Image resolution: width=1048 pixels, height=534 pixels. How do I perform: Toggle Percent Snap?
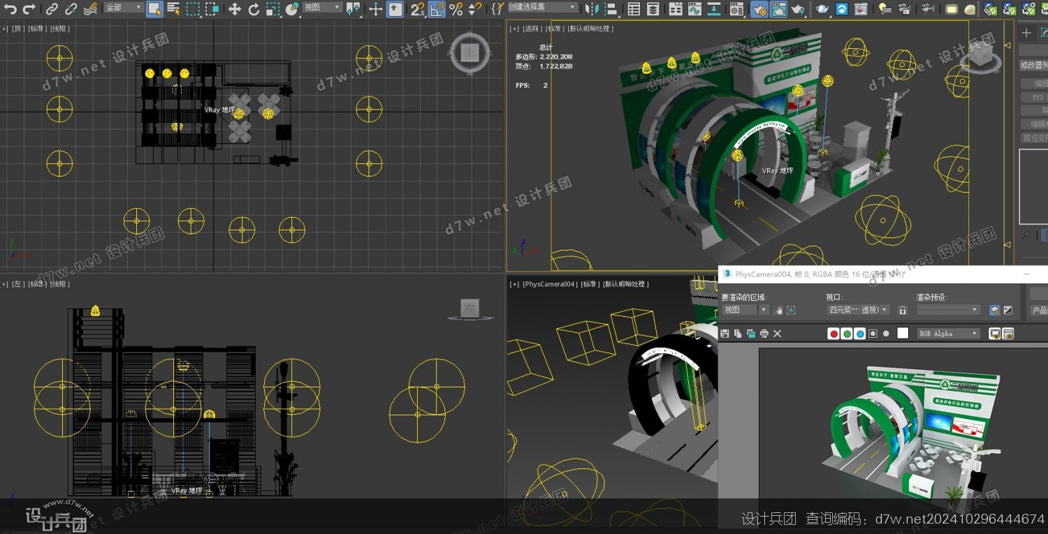456,9
